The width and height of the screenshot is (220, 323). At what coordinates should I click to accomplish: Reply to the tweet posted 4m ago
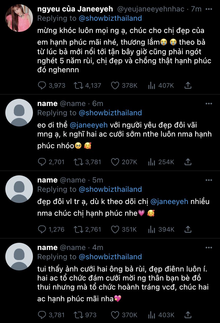[42, 315]
